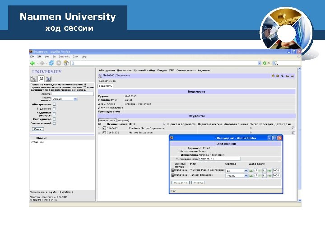Open the 'Искать только' dropdown in sidebar
325x244 pixels.
point(65,99)
